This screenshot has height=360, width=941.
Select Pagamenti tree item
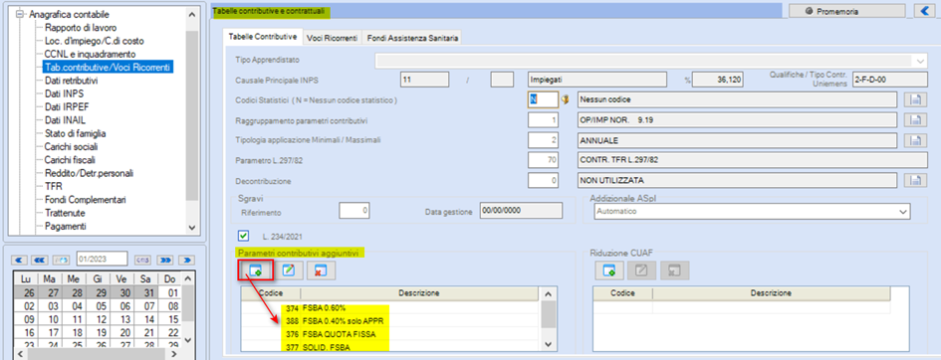click(x=65, y=227)
